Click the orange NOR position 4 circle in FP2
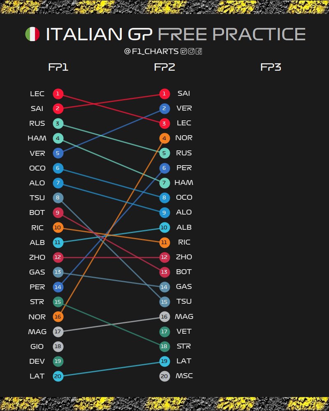The image size is (329, 411). [164, 138]
